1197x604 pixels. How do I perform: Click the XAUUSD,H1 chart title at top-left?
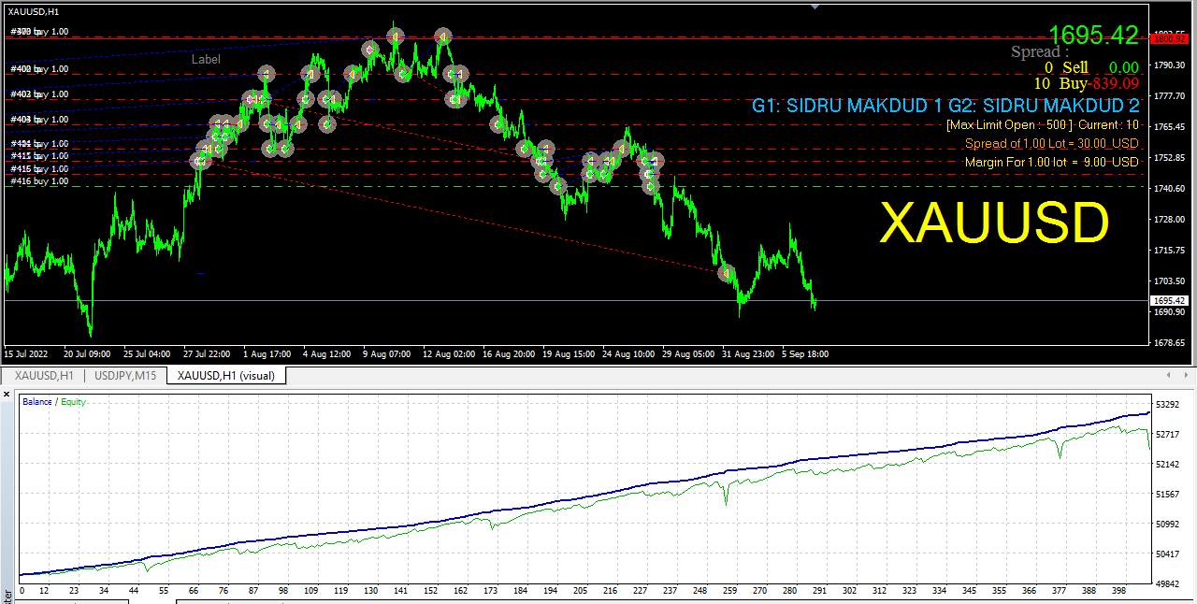coord(34,11)
